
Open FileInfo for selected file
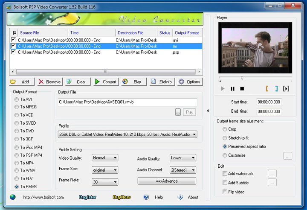(161, 82)
